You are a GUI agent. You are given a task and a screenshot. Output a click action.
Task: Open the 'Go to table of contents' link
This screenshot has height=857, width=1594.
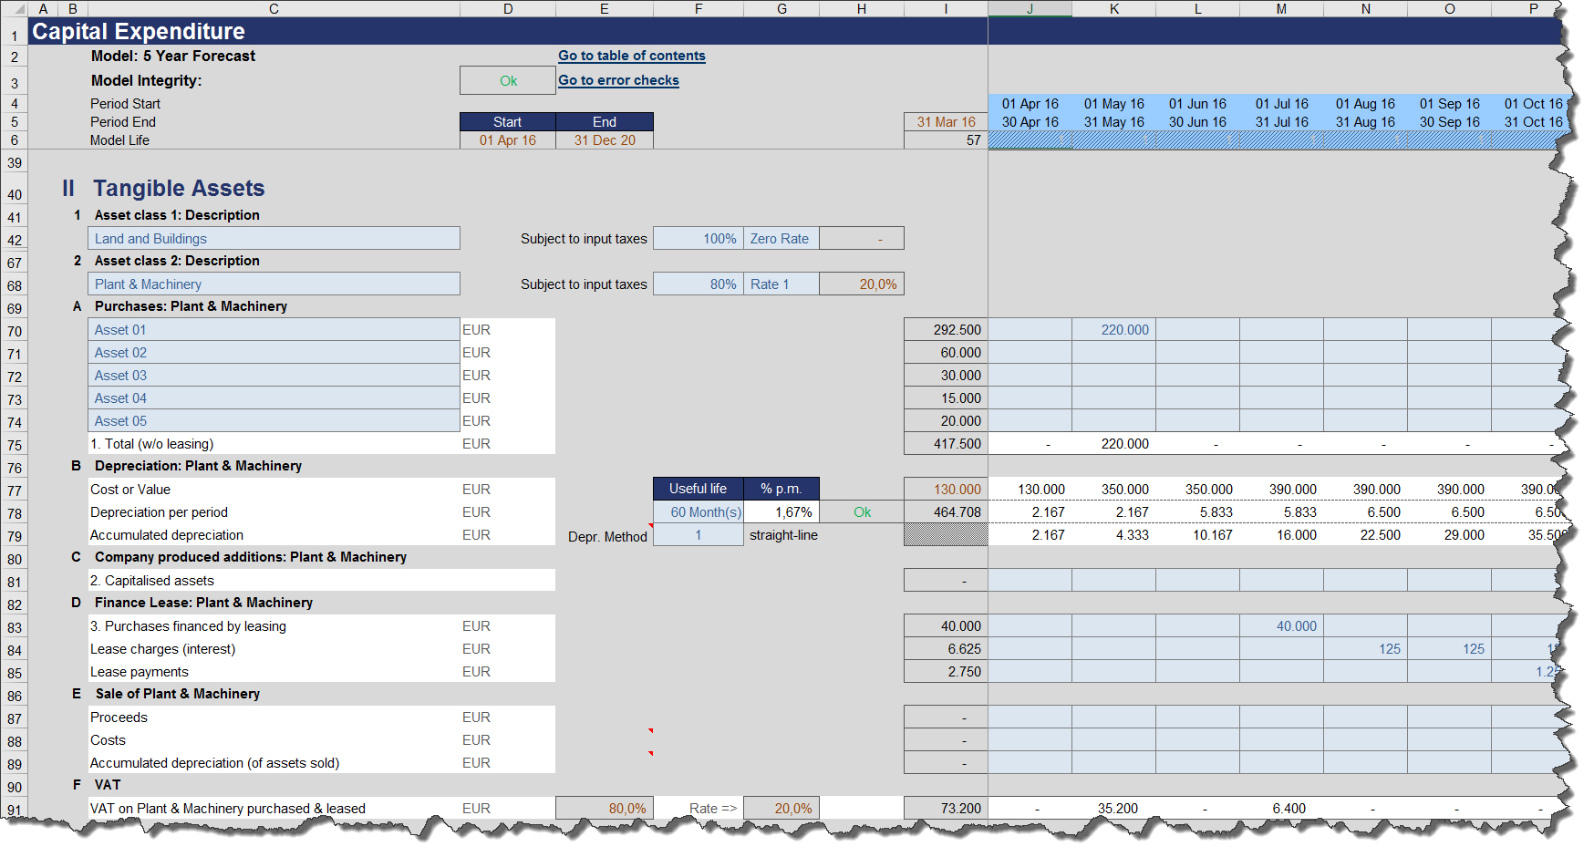click(x=631, y=56)
